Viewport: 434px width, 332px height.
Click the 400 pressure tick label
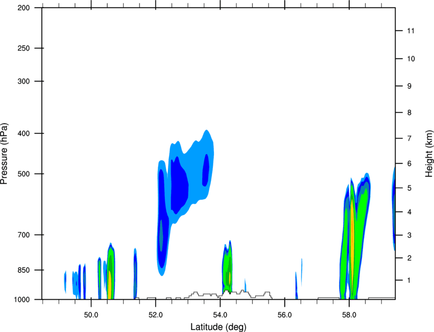click(23, 133)
